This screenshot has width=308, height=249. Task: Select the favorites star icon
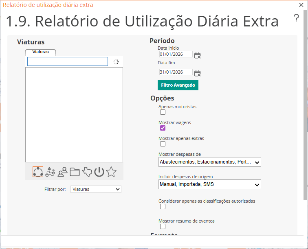(111, 172)
